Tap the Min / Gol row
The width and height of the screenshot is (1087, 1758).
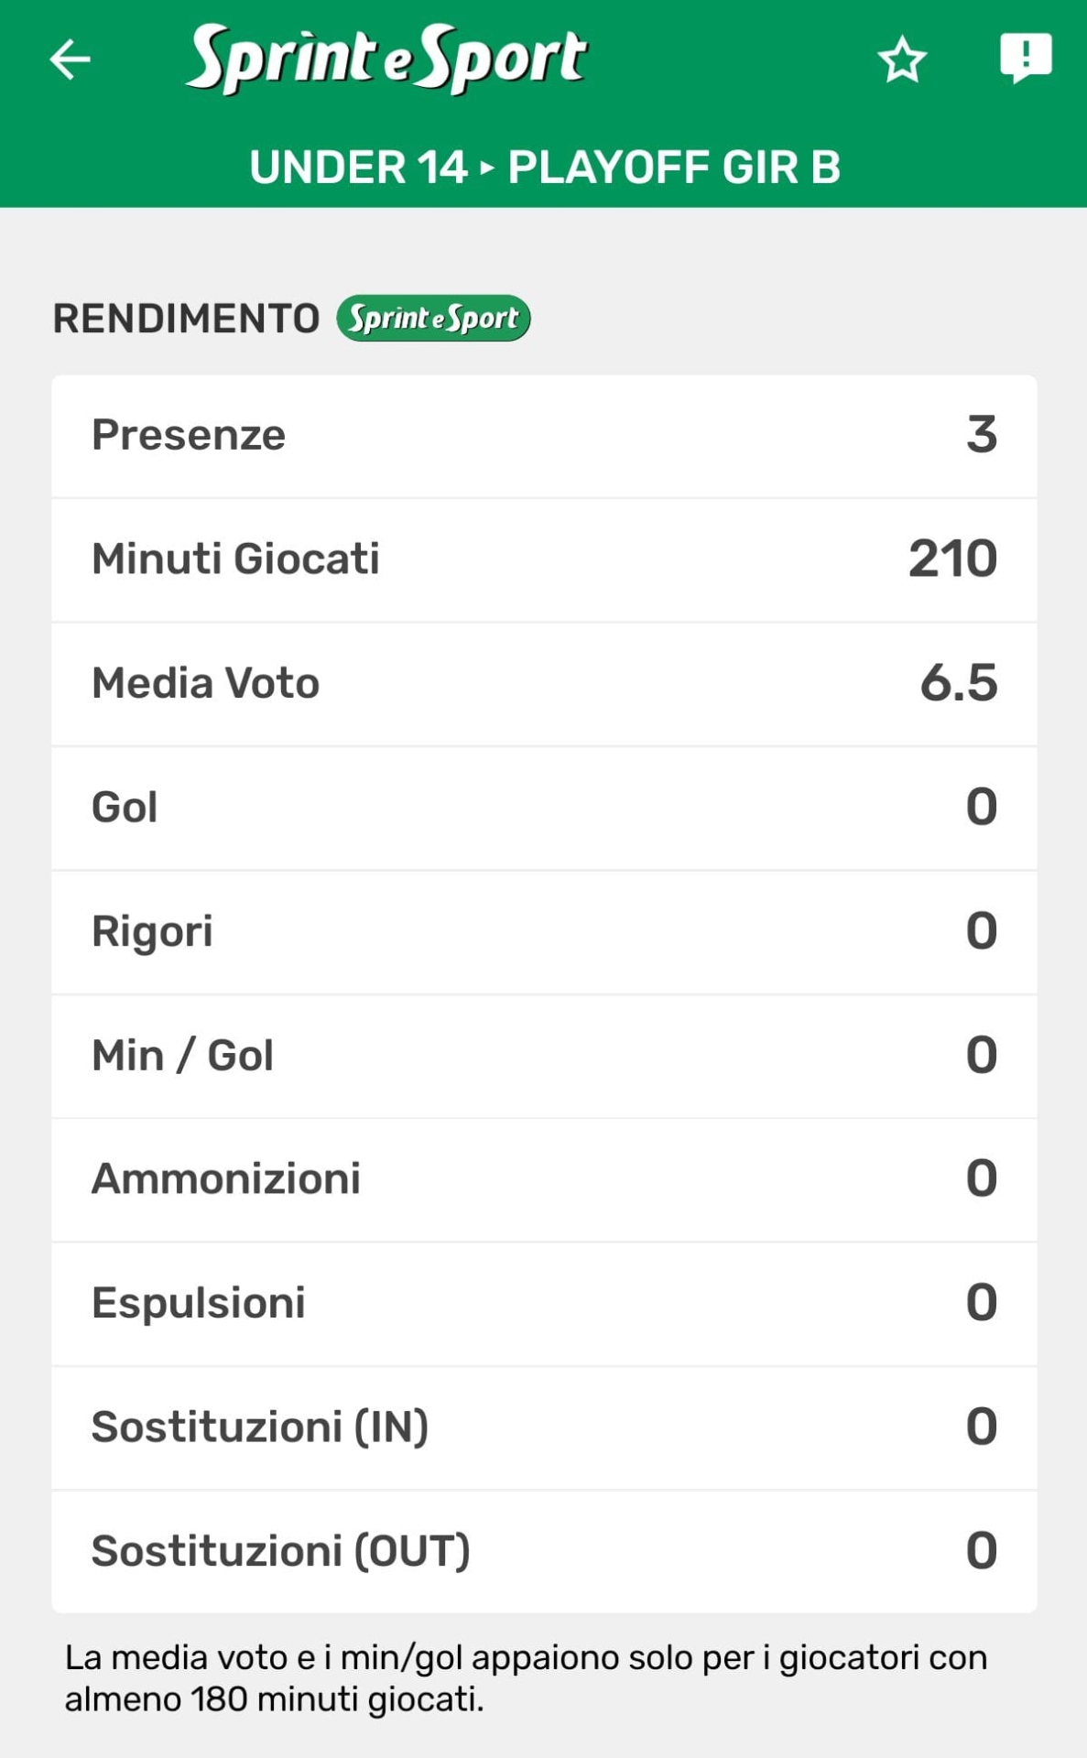pyautogui.click(x=544, y=1056)
